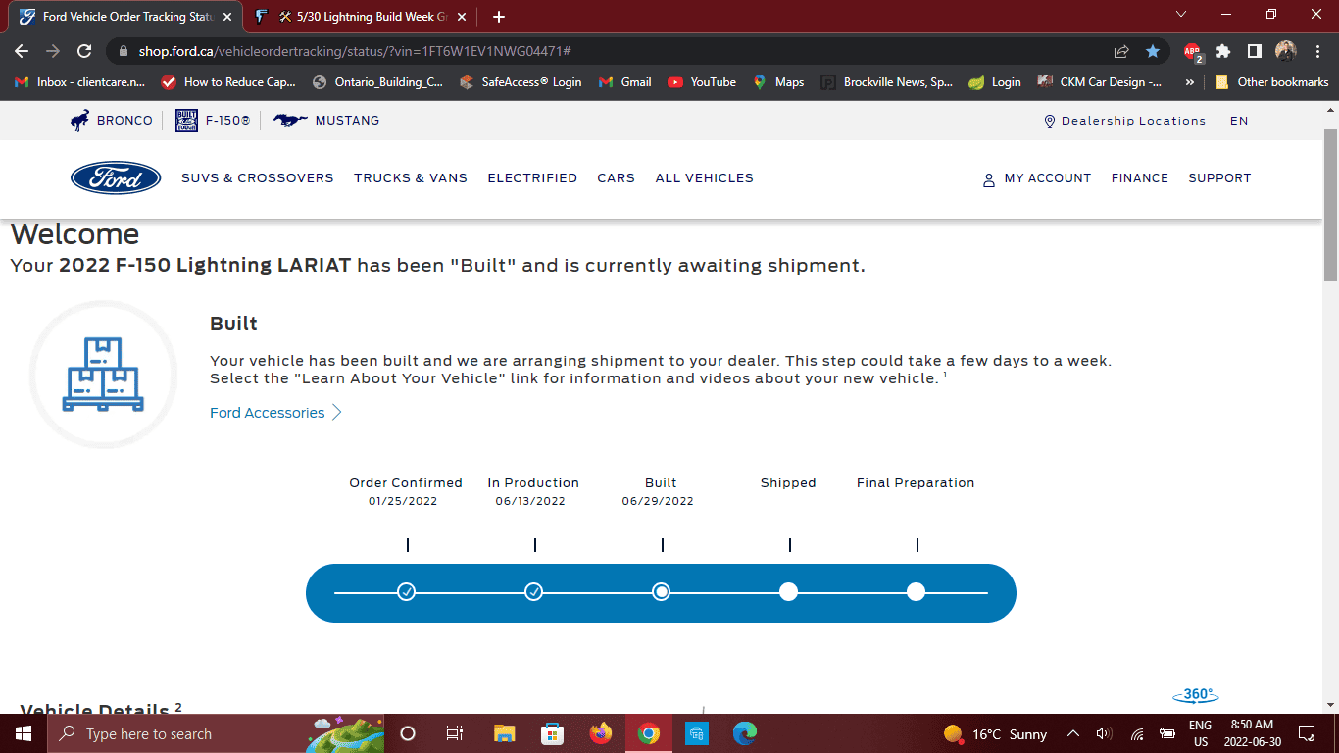Share this page via address bar icon
Image resolution: width=1339 pixels, height=753 pixels.
1121,51
